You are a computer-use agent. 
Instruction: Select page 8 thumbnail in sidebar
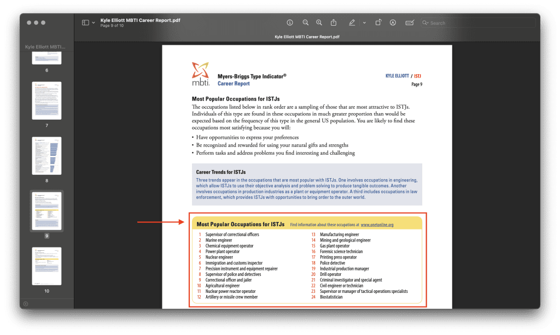tap(46, 156)
